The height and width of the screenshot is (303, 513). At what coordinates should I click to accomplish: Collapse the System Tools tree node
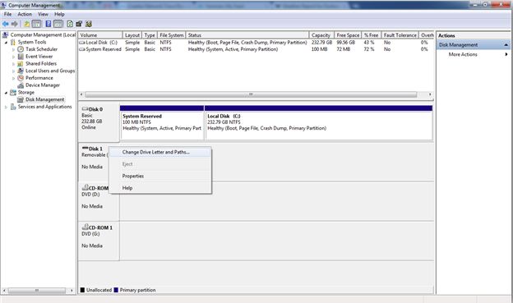click(6, 42)
